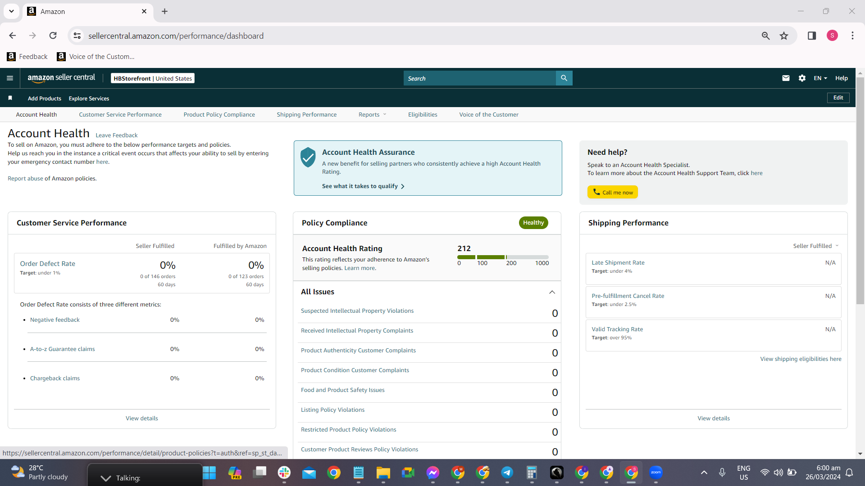Click Explore Services link
865x486 pixels.
pyautogui.click(x=89, y=99)
